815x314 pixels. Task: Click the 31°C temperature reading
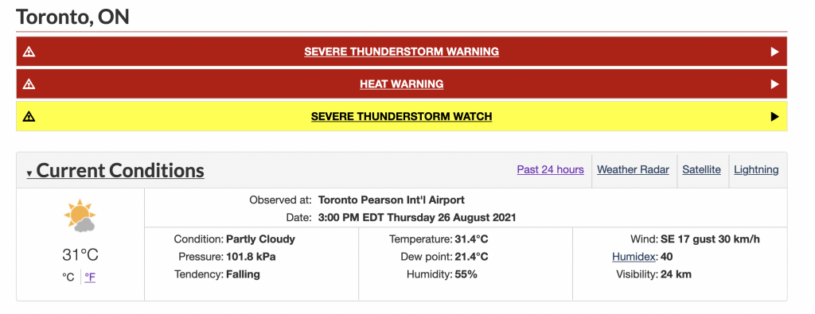80,255
